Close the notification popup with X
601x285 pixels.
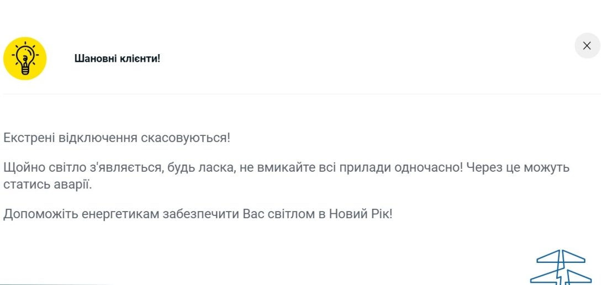tap(587, 46)
